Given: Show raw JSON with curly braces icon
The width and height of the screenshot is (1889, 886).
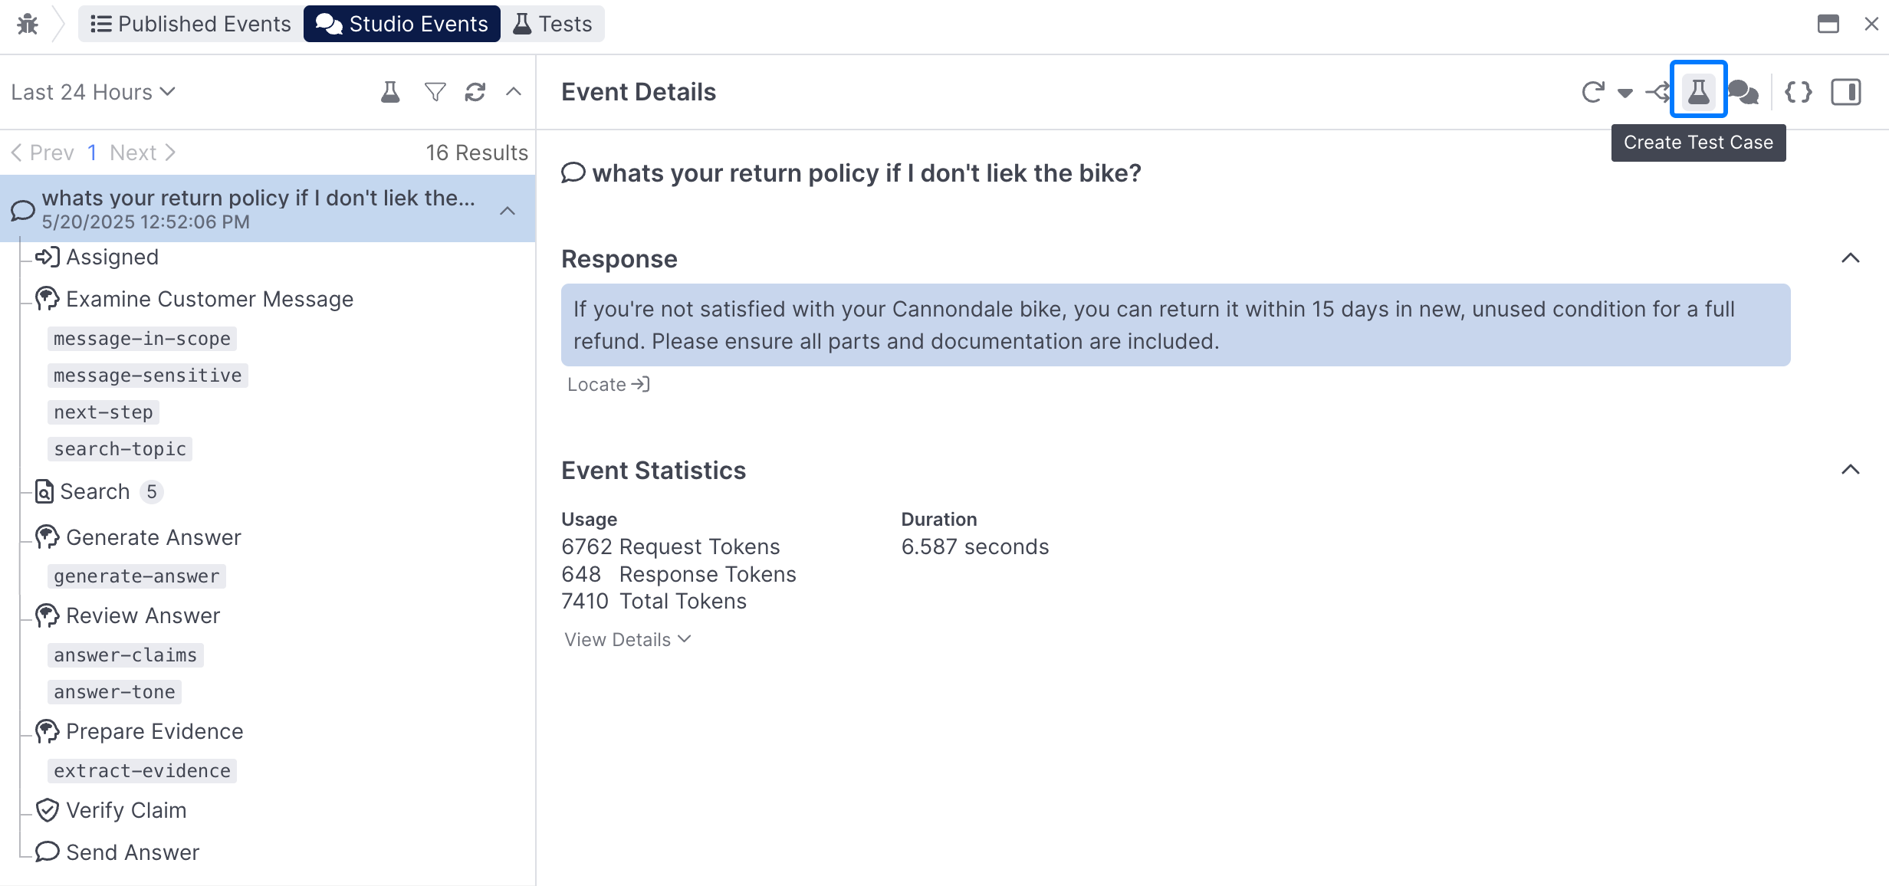Looking at the screenshot, I should pos(1798,92).
